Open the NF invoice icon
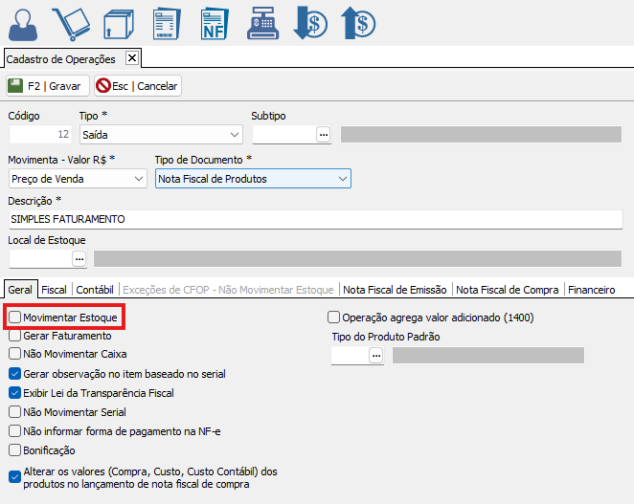 pos(214,23)
